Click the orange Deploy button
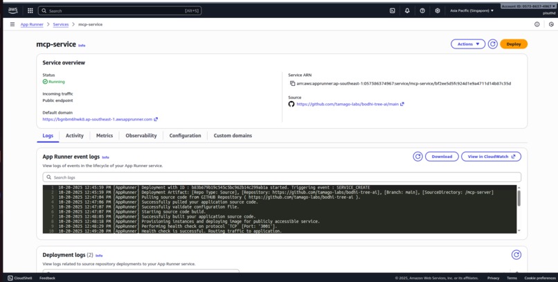Viewport: 558px width, 282px height. pyautogui.click(x=514, y=44)
